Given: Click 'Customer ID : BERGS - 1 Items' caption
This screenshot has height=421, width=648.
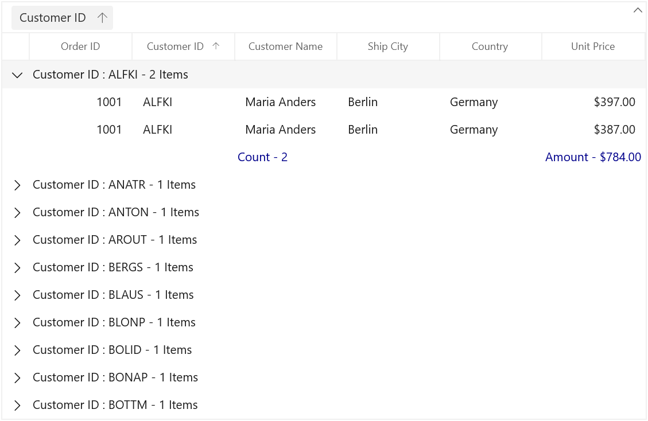Looking at the screenshot, I should pyautogui.click(x=113, y=267).
